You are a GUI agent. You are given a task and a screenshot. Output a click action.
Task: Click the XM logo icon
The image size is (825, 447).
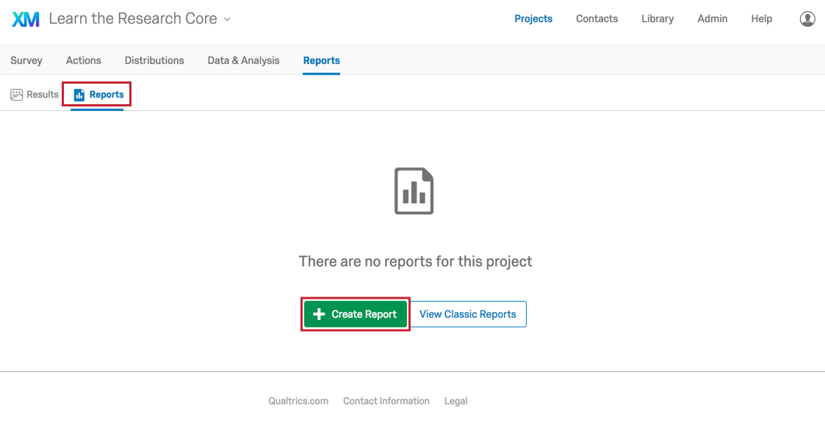coord(26,20)
